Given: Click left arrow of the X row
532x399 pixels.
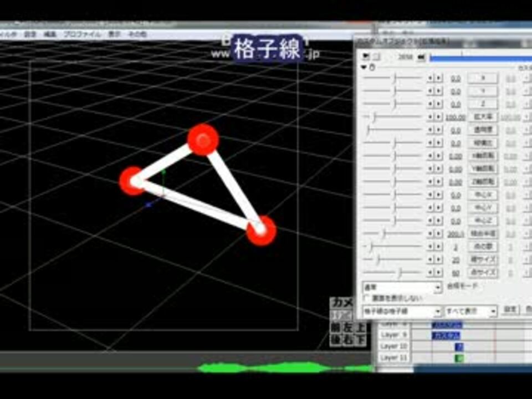Looking at the screenshot, I should coord(431,78).
